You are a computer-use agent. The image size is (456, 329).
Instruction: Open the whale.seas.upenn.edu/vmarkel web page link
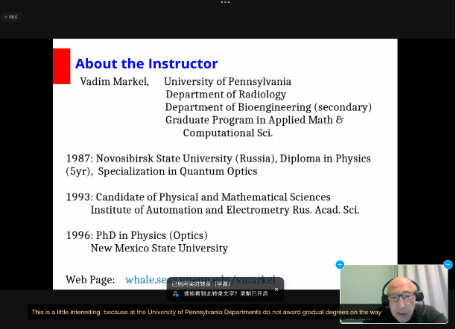(200, 280)
